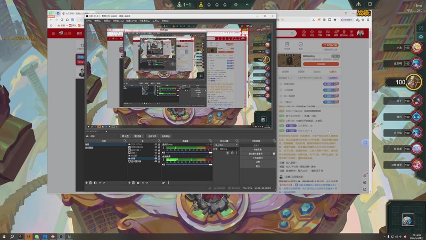The image size is (426, 240).
Task: Open game settings gear at top right
Action: pyautogui.click(x=370, y=4)
